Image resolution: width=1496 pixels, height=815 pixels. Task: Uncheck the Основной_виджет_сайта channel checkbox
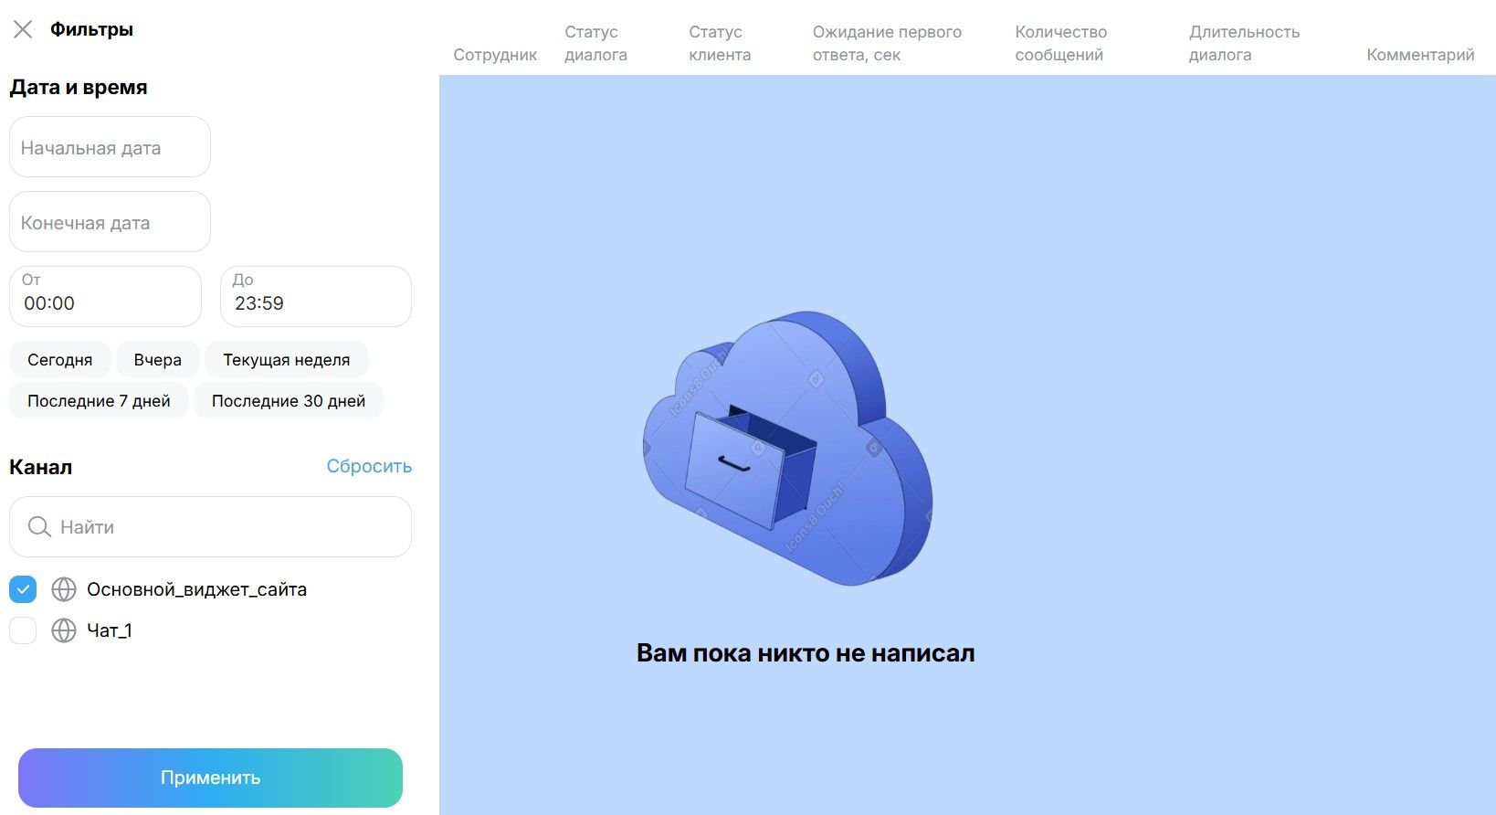tap(23, 589)
